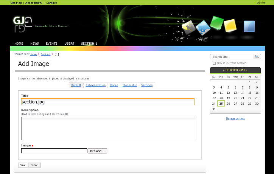This screenshot has width=274, height=174.
Task: Click day 1 in the calendar
Action: coord(250,82)
